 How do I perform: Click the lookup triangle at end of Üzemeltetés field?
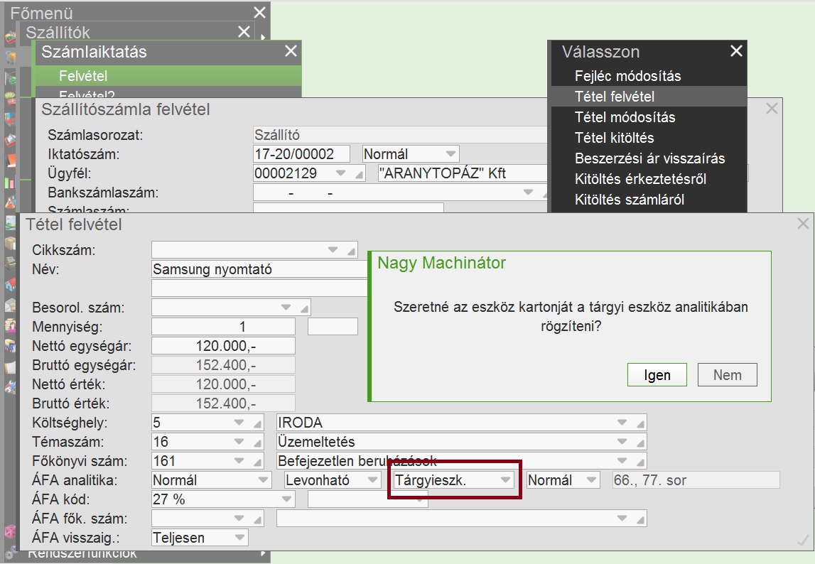click(640, 443)
